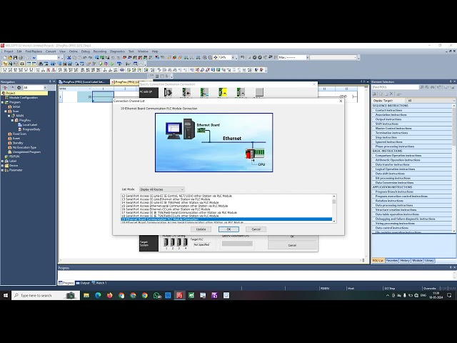This screenshot has width=457, height=343.
Task: Open the Display Target dropdown in Element Selection
Action: click(430, 100)
